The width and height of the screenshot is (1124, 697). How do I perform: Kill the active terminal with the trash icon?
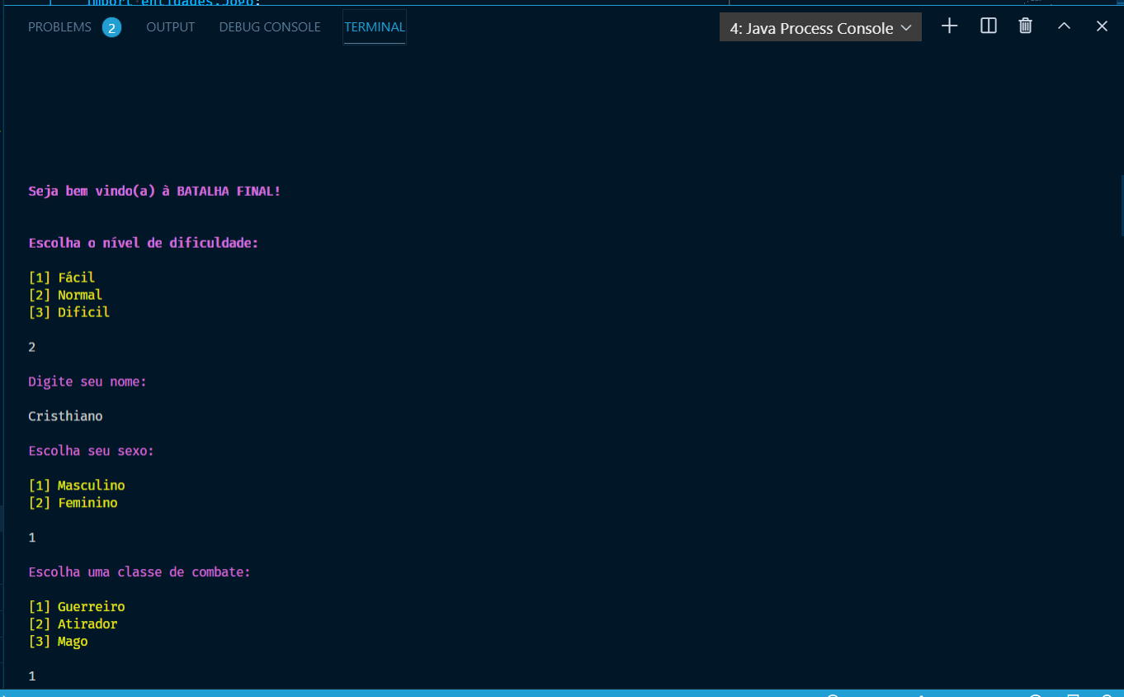[1025, 26]
